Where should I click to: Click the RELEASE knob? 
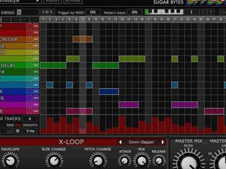(159, 161)
